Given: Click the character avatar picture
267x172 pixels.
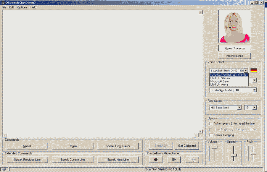Looking at the screenshot, I should [234, 26].
